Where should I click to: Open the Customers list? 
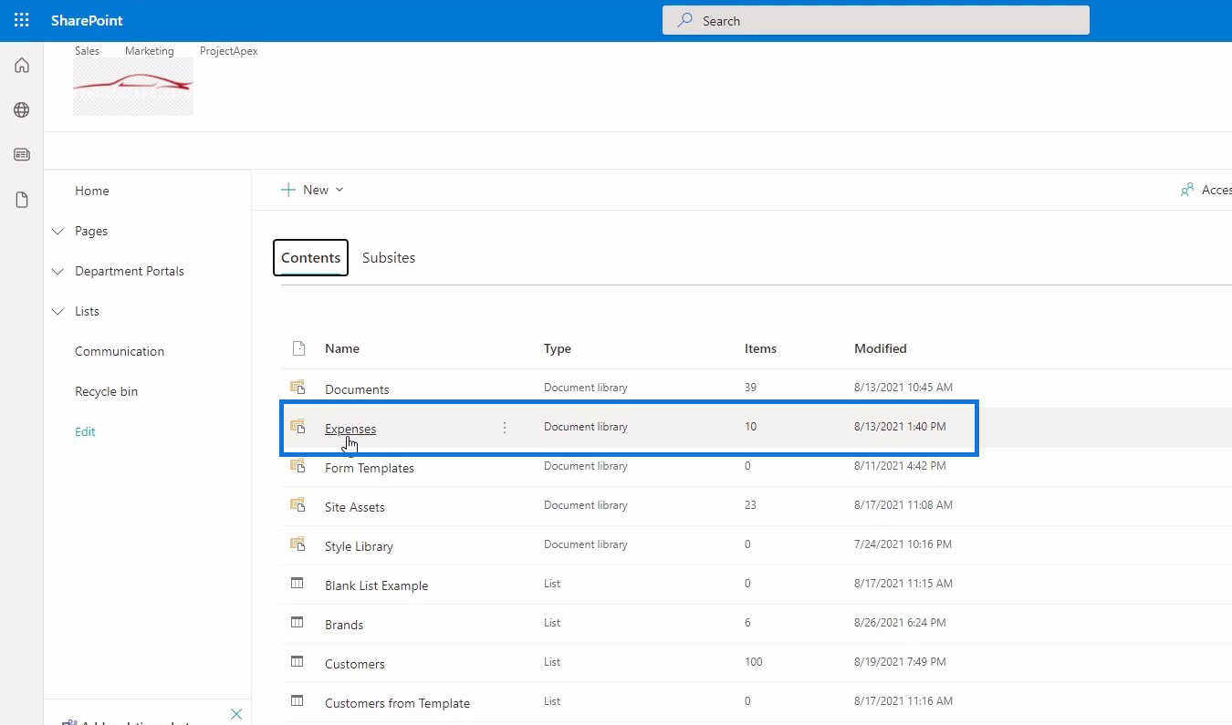[355, 664]
